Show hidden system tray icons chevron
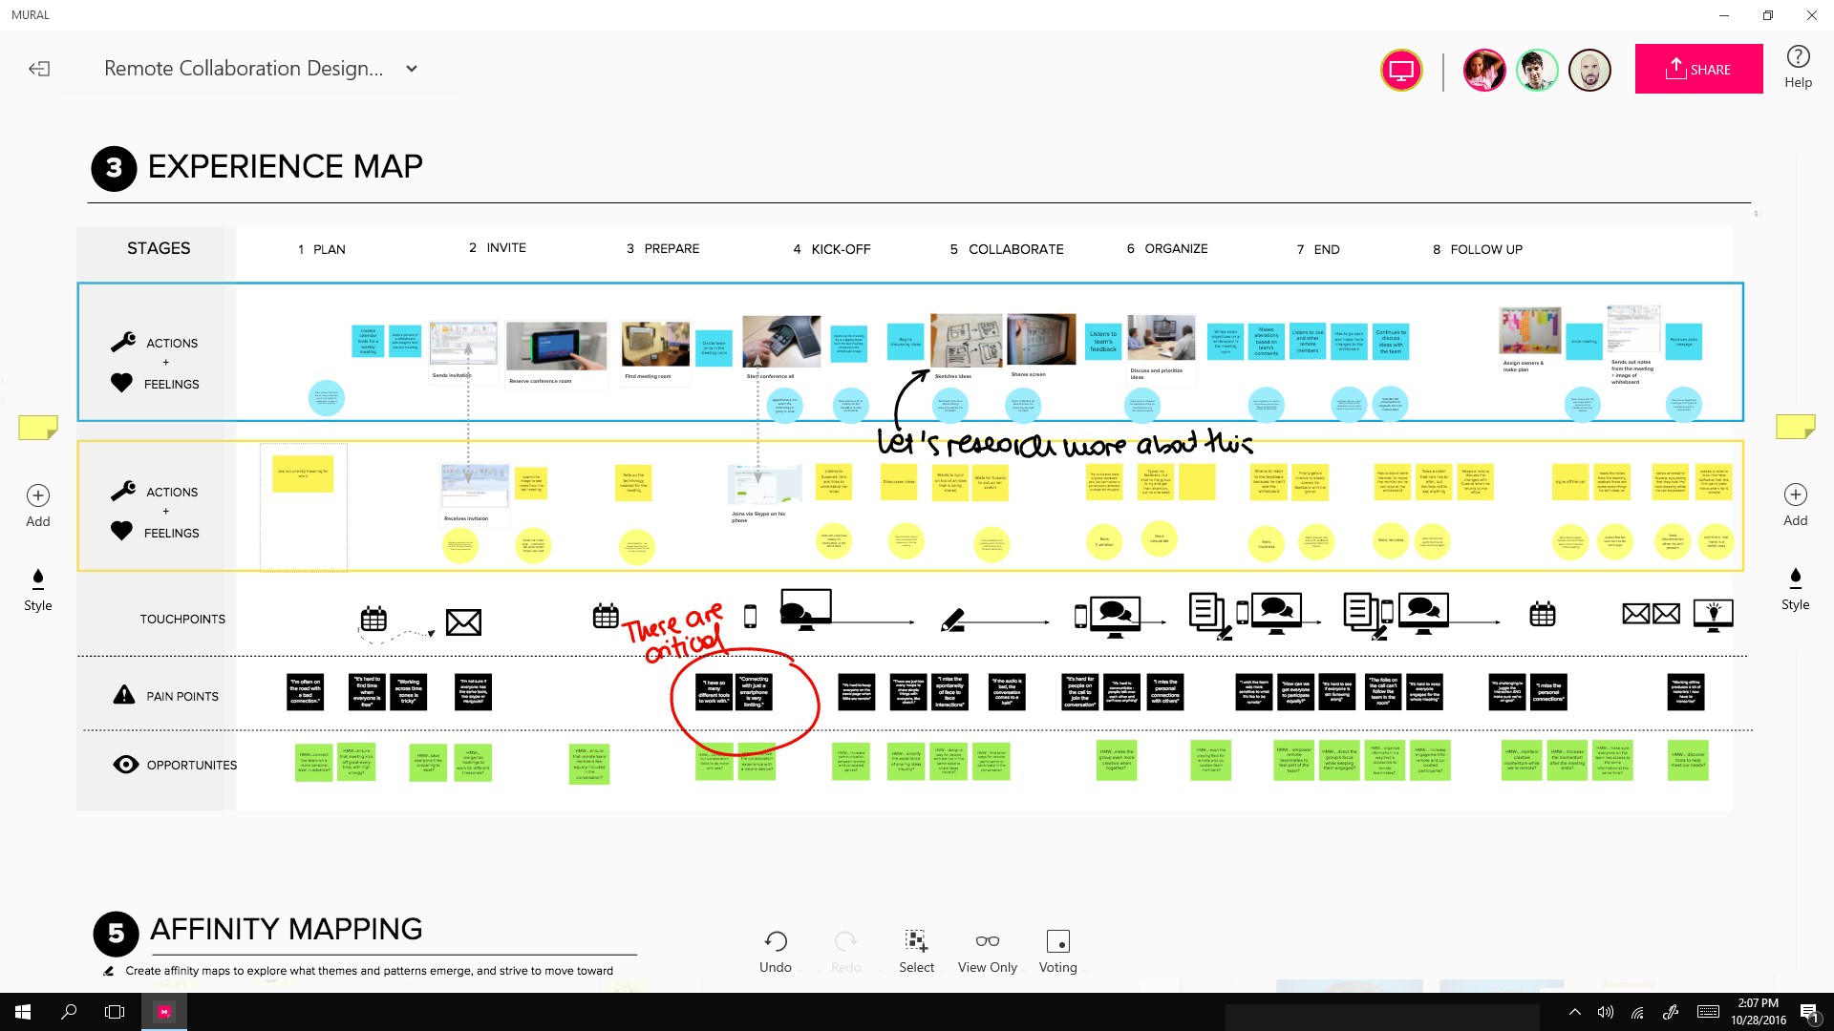The height and width of the screenshot is (1031, 1834). pyautogui.click(x=1574, y=1012)
